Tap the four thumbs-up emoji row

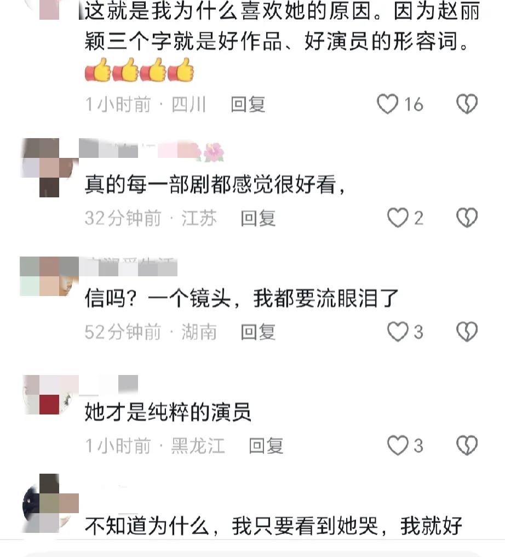140,70
